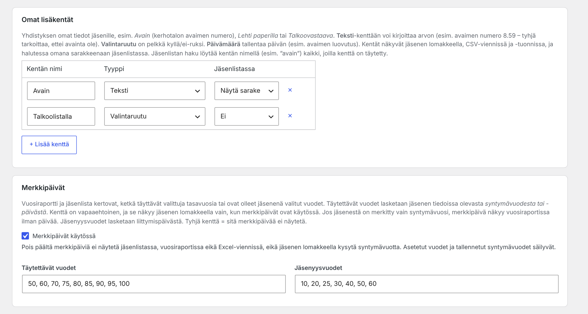The width and height of the screenshot is (588, 314).
Task: Click the Jäsenlistassa column header
Action: click(x=234, y=69)
